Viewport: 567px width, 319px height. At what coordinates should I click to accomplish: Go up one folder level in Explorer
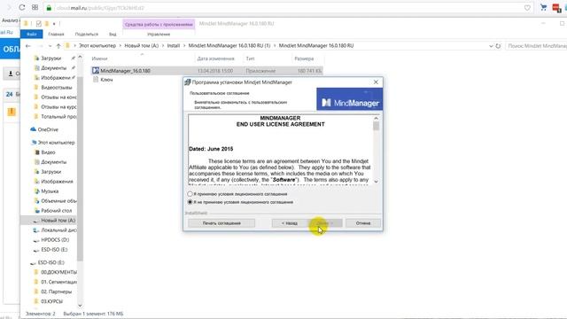pos(58,46)
